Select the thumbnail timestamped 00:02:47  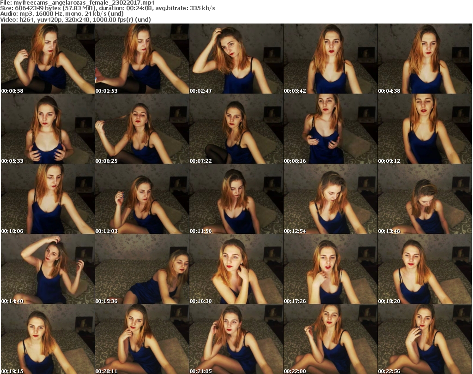point(236,59)
